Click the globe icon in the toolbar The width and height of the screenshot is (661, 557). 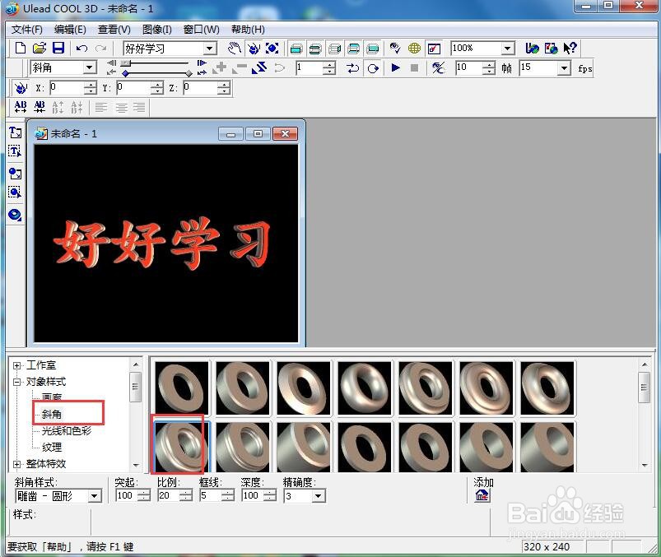414,49
